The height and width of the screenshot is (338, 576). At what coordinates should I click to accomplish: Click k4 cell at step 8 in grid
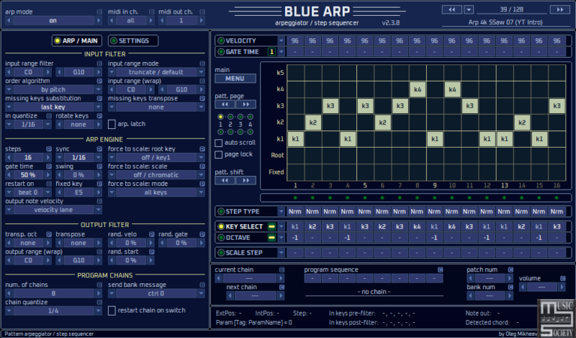click(417, 89)
